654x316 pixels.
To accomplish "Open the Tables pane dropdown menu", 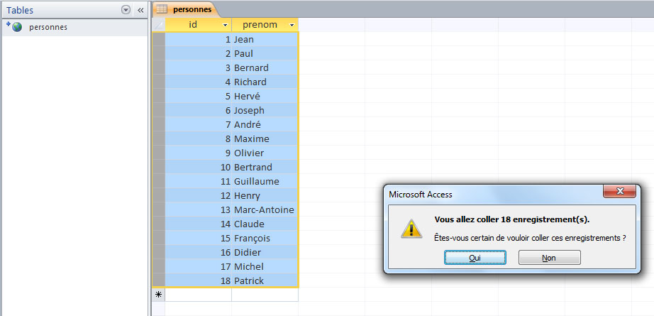I will click(126, 10).
